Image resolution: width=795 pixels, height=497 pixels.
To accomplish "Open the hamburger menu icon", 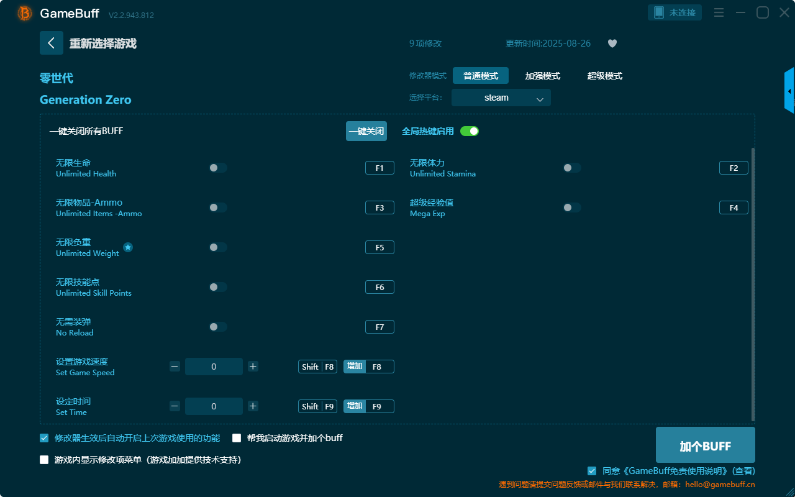I will click(719, 12).
